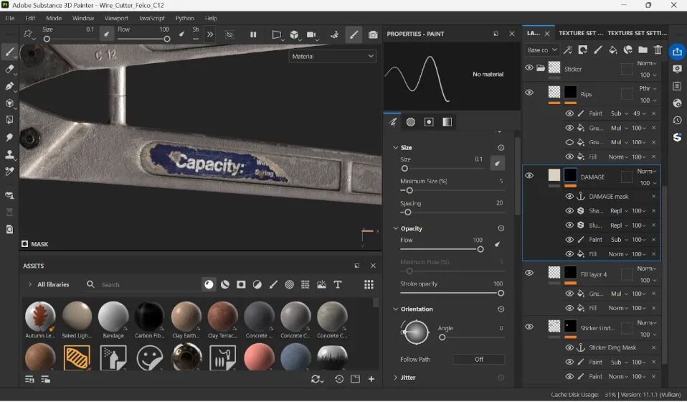This screenshot has height=402, width=687.
Task: Add a fill layer with bucket icon
Action: point(613,50)
